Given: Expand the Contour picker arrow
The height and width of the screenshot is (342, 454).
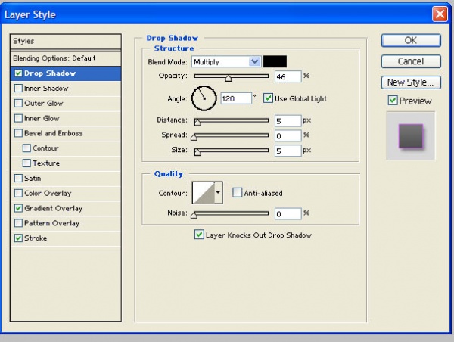Looking at the screenshot, I should (219, 193).
